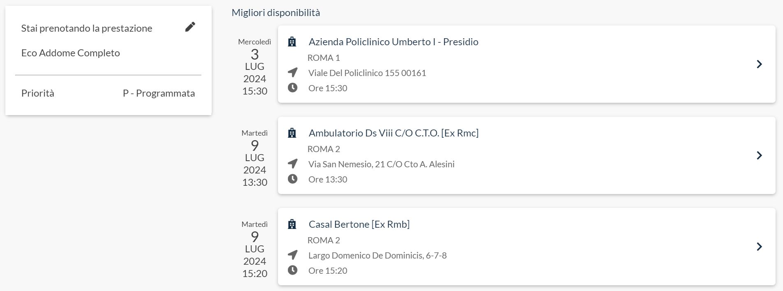The image size is (783, 291).
Task: Click the Eco Addome Completo service name
Action: pos(71,53)
